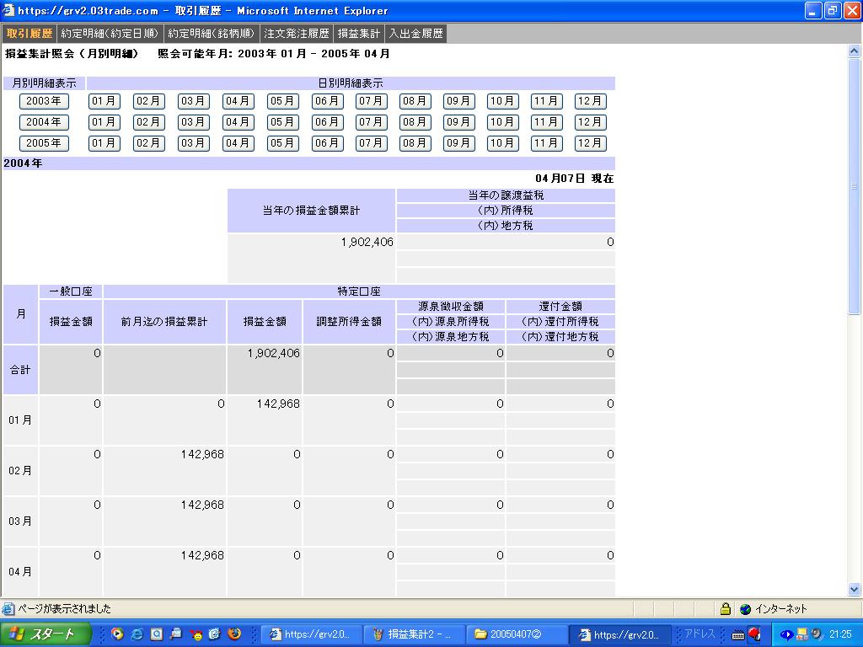Image resolution: width=863 pixels, height=647 pixels.
Task: Select the 損益集計 tab
Action: point(359,34)
